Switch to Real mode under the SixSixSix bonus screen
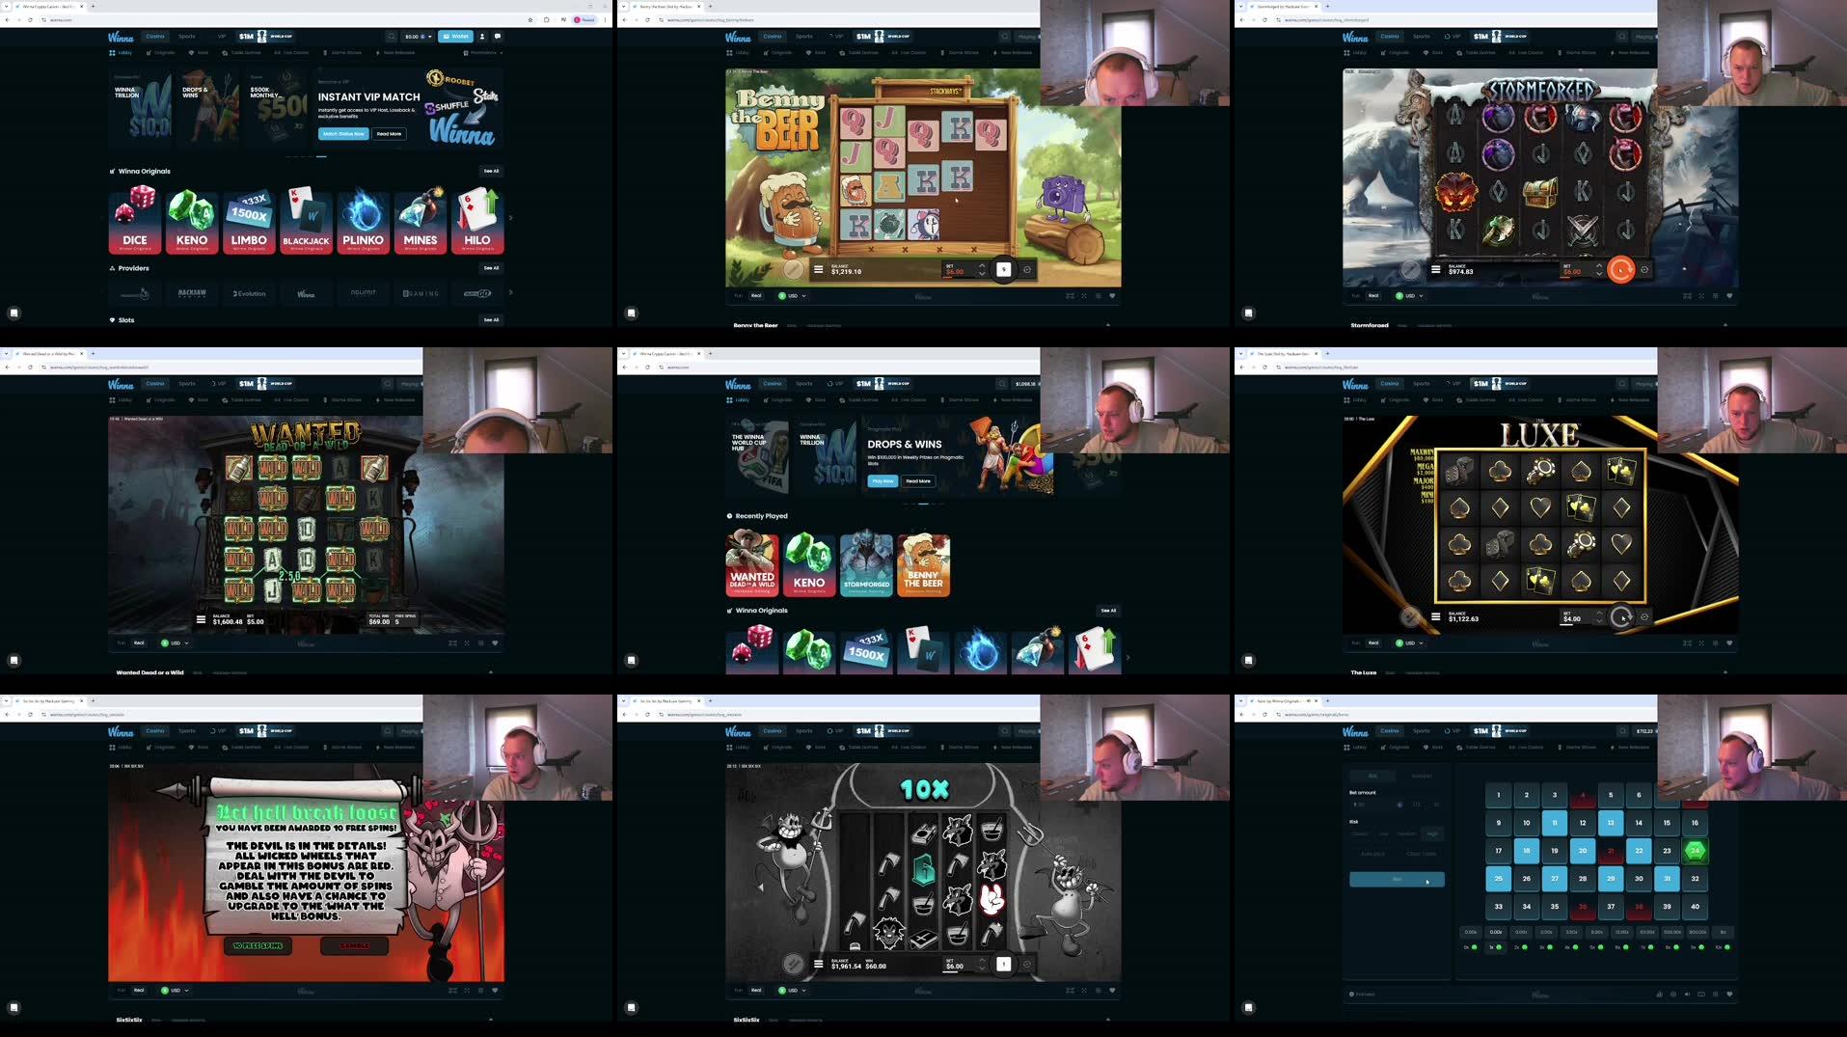This screenshot has width=1847, height=1037. [139, 990]
